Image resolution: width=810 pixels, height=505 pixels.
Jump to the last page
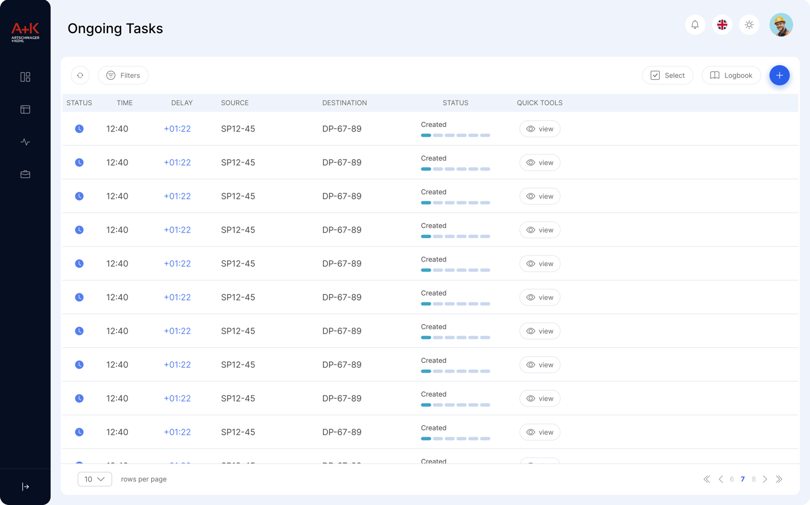click(779, 479)
